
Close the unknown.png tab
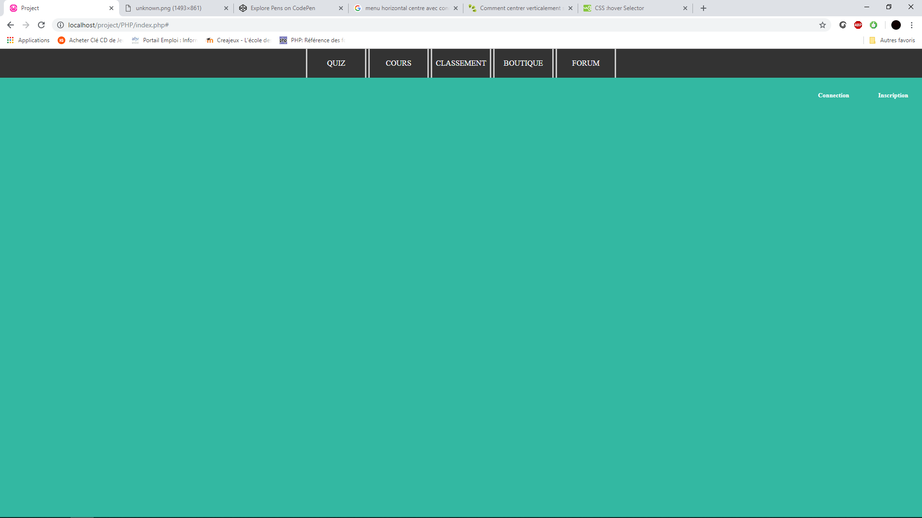[x=226, y=8]
